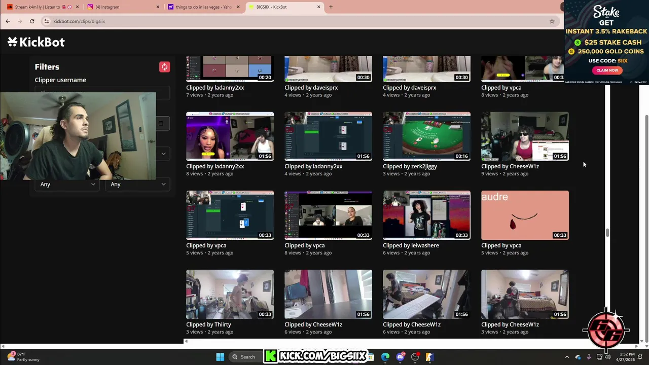Play CheeseW1z clip thumbnail with 3 views
This screenshot has width=649, height=365.
pyautogui.click(x=525, y=294)
